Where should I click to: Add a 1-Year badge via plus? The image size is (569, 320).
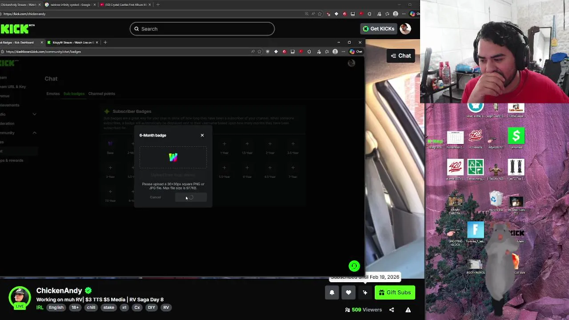[224, 144]
